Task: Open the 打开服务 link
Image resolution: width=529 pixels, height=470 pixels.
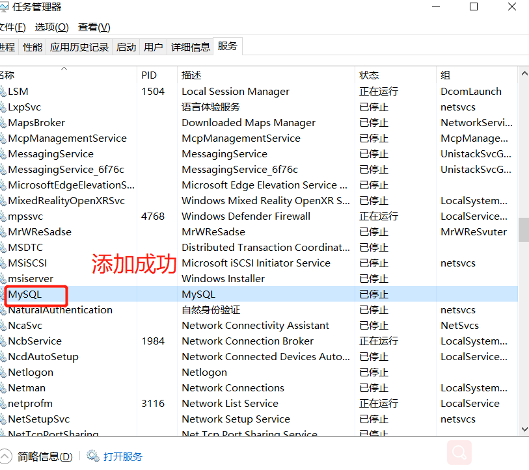Action: [123, 456]
